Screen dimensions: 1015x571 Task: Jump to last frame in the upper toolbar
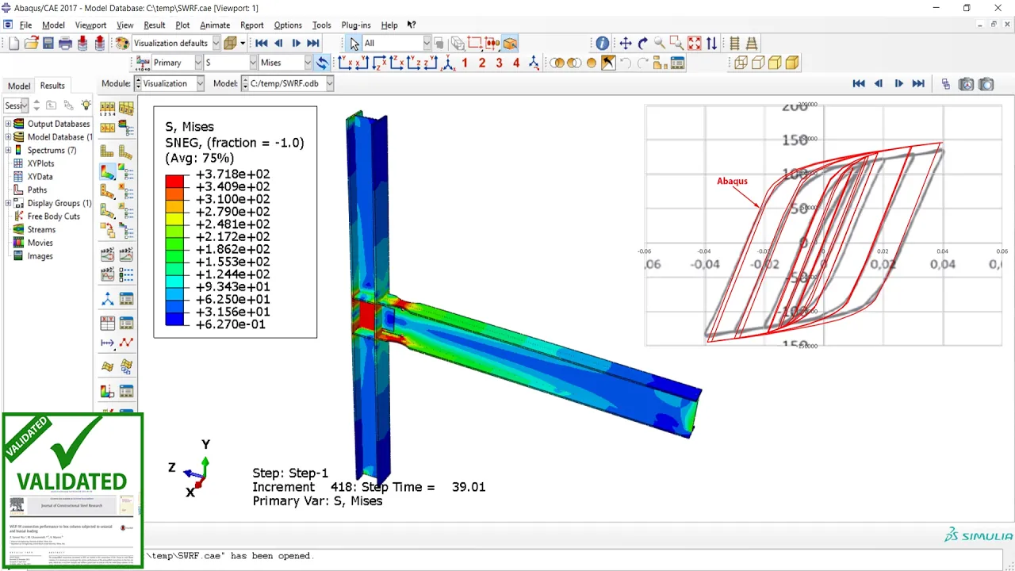click(313, 43)
